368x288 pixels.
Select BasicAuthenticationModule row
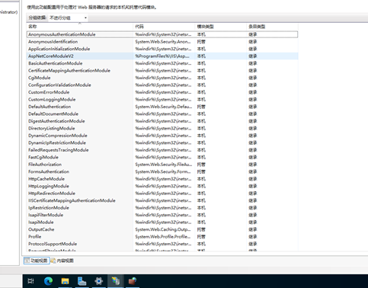pos(162,63)
